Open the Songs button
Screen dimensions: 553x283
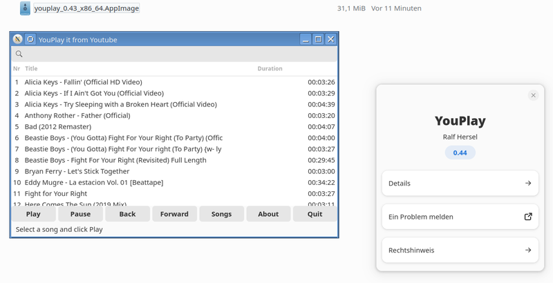221,214
